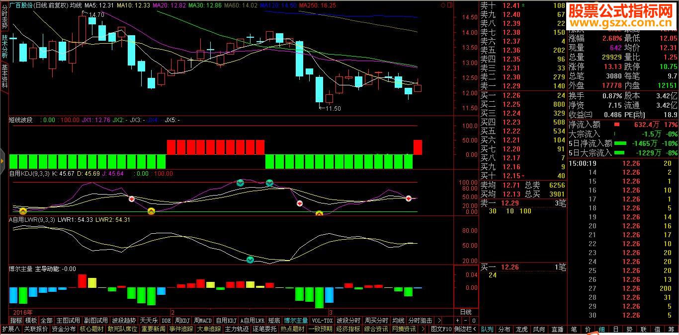Switch to the 直播 tab
The width and height of the screenshot is (679, 335).
[557, 329]
